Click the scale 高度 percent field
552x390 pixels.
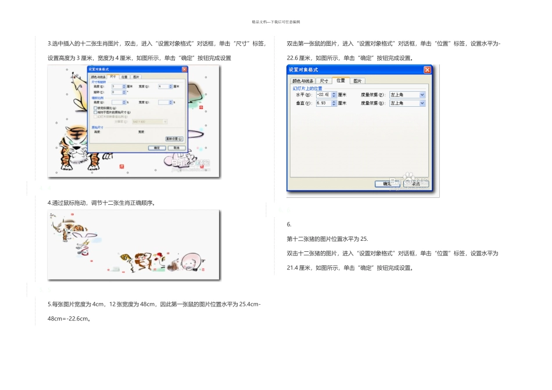click(117, 102)
